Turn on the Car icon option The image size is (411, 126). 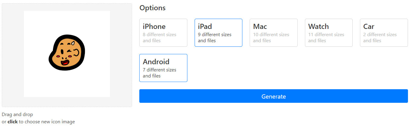383,33
